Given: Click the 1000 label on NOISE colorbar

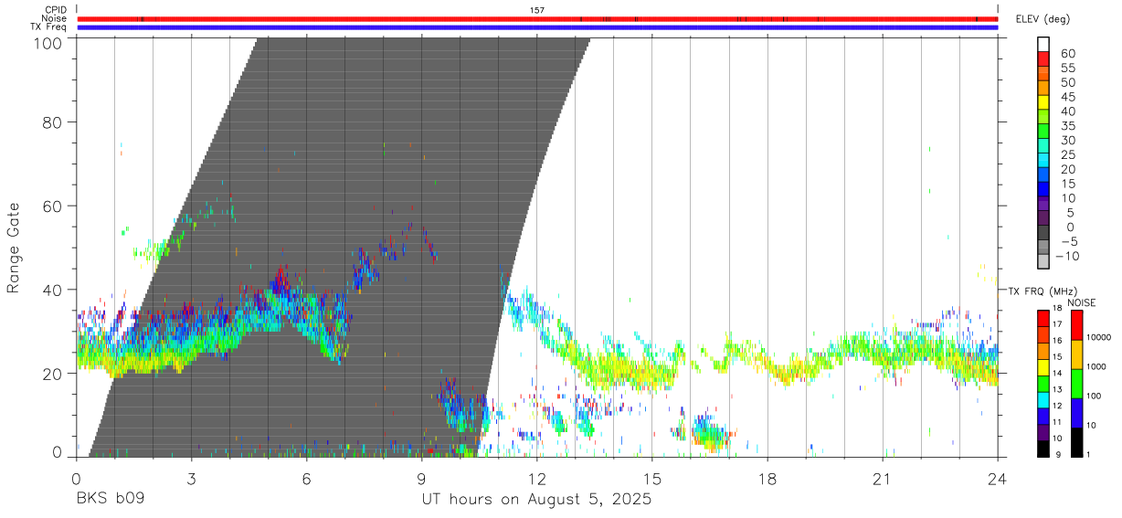Looking at the screenshot, I should coord(1096,366).
